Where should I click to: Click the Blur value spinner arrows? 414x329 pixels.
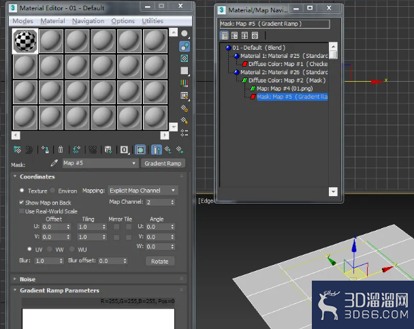(61, 261)
